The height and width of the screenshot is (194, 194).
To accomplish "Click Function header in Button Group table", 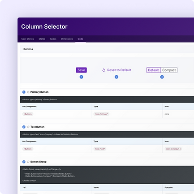I will pos(168,188).
